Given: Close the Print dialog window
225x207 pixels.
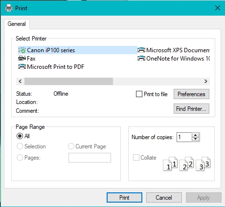Looking at the screenshot, I should click(x=218, y=8).
